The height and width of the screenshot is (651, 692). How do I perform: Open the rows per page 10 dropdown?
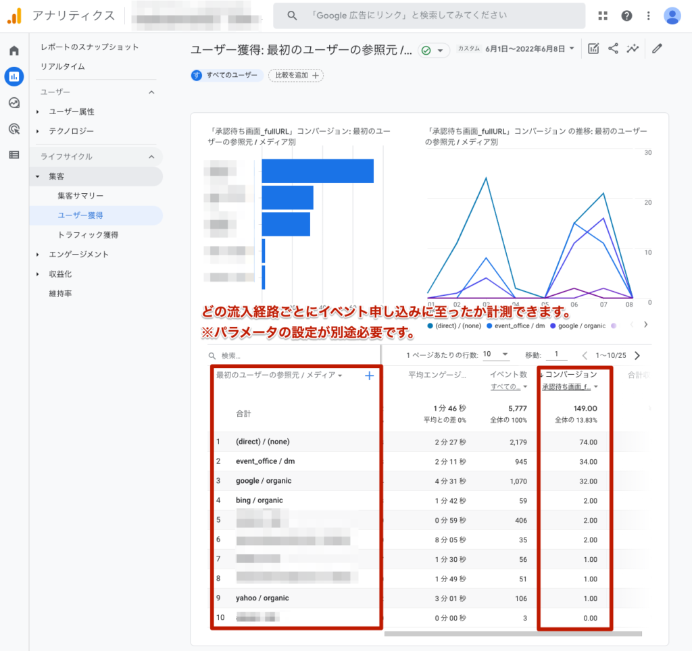click(x=495, y=354)
